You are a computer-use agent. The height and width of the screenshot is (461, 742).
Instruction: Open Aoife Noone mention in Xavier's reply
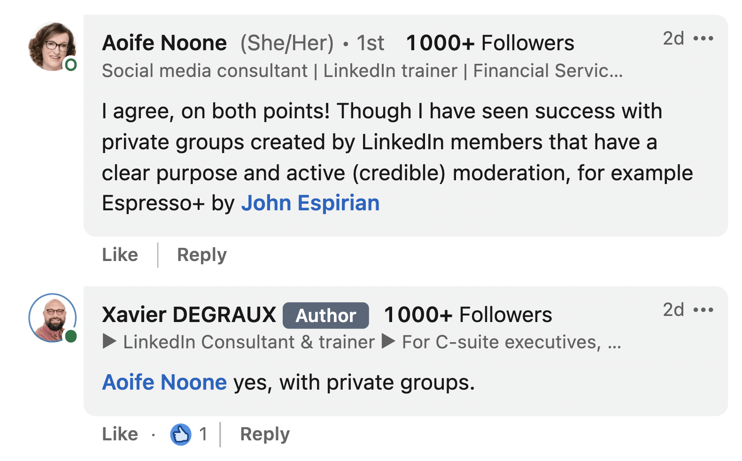[164, 382]
